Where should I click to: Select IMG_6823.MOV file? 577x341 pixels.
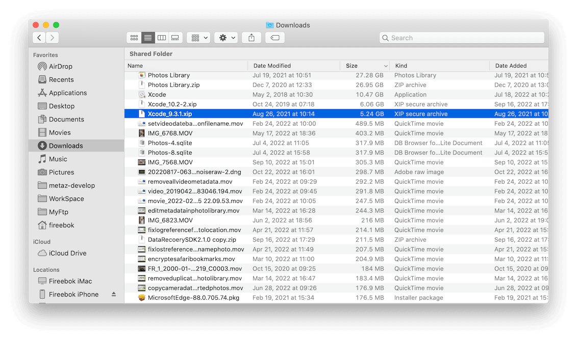pyautogui.click(x=336, y=220)
